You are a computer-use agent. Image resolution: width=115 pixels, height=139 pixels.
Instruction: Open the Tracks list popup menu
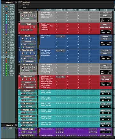pos(16,2)
